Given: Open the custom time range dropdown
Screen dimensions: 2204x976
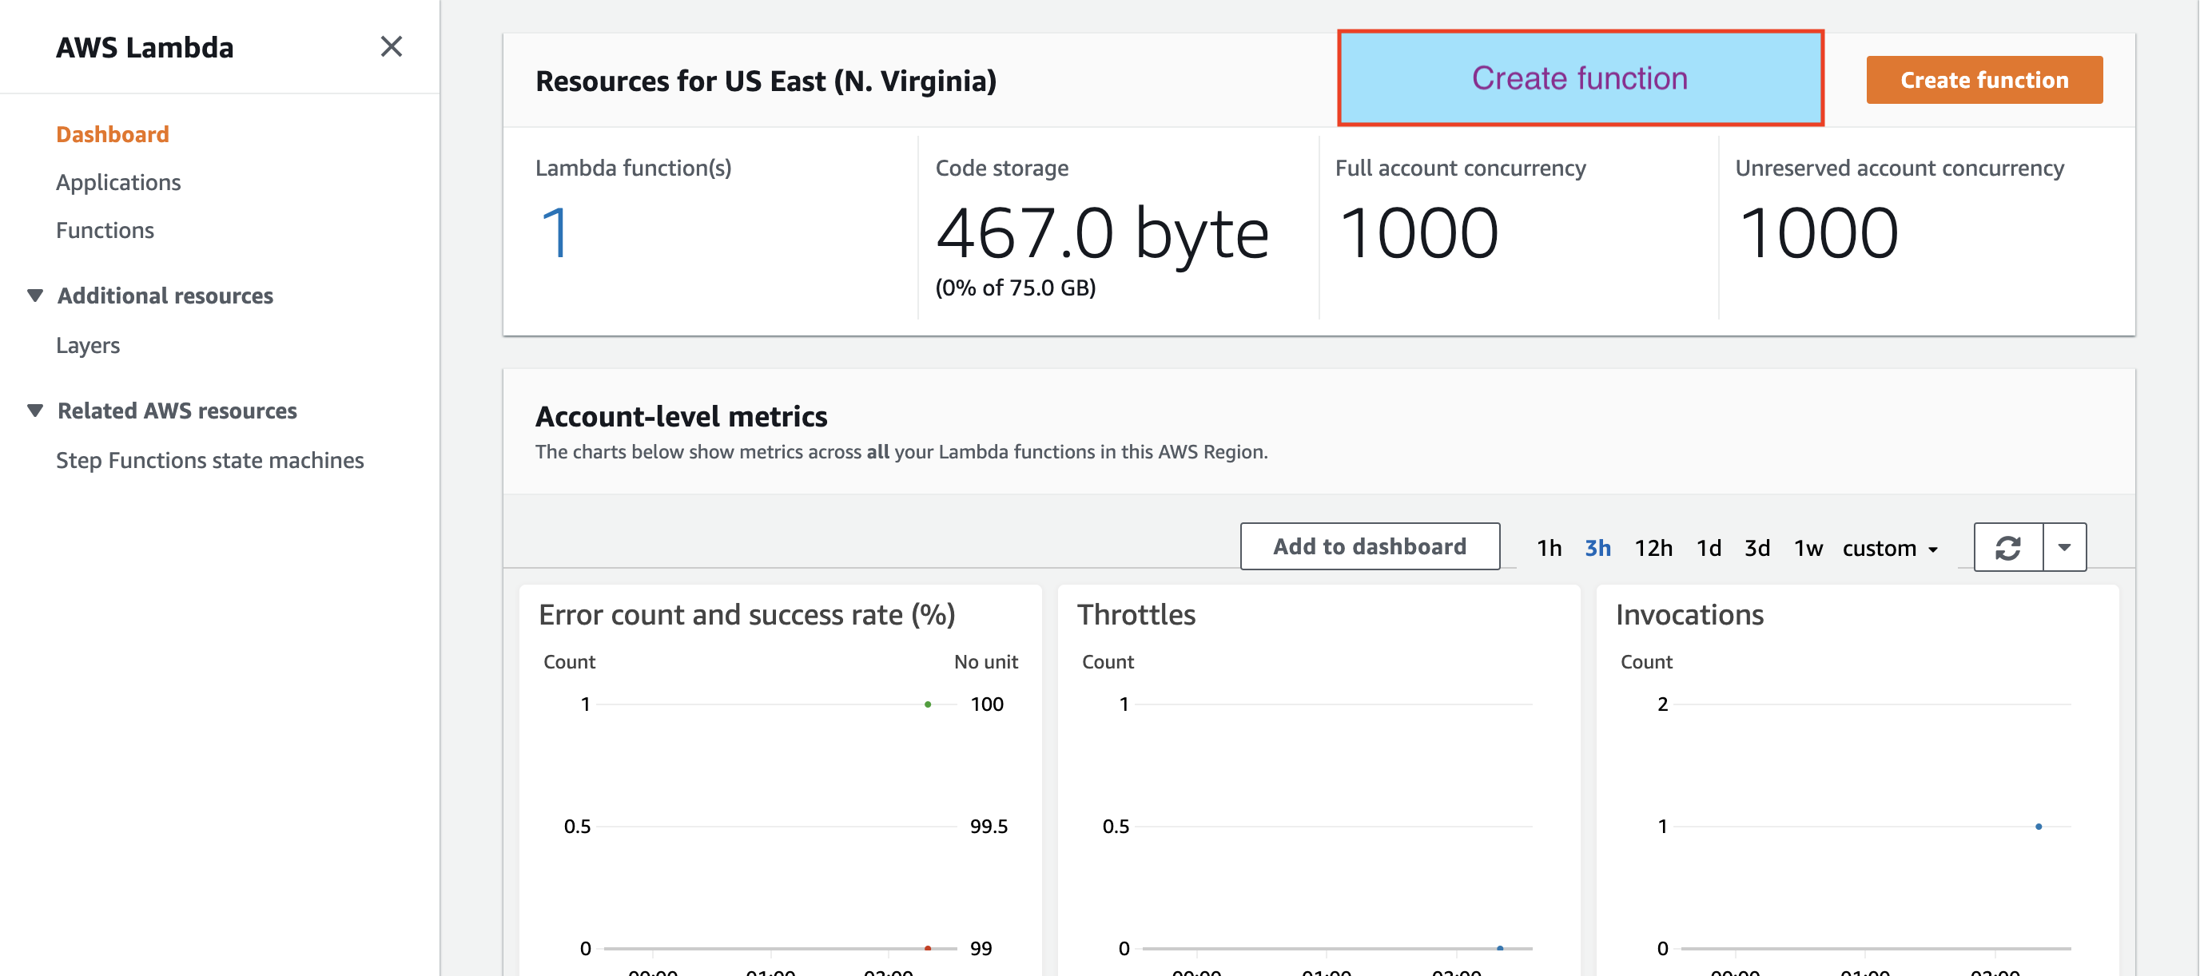Looking at the screenshot, I should click(x=1889, y=547).
